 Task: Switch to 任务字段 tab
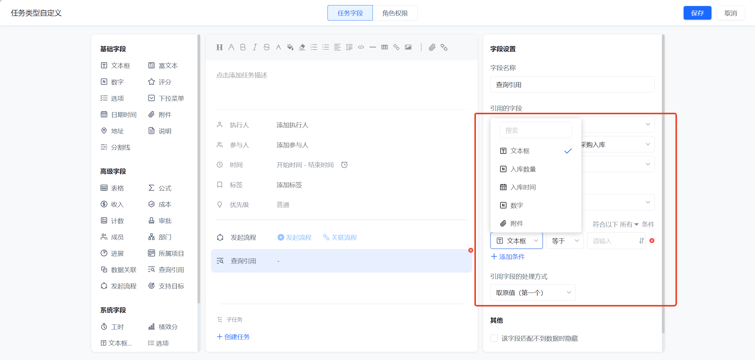(350, 13)
